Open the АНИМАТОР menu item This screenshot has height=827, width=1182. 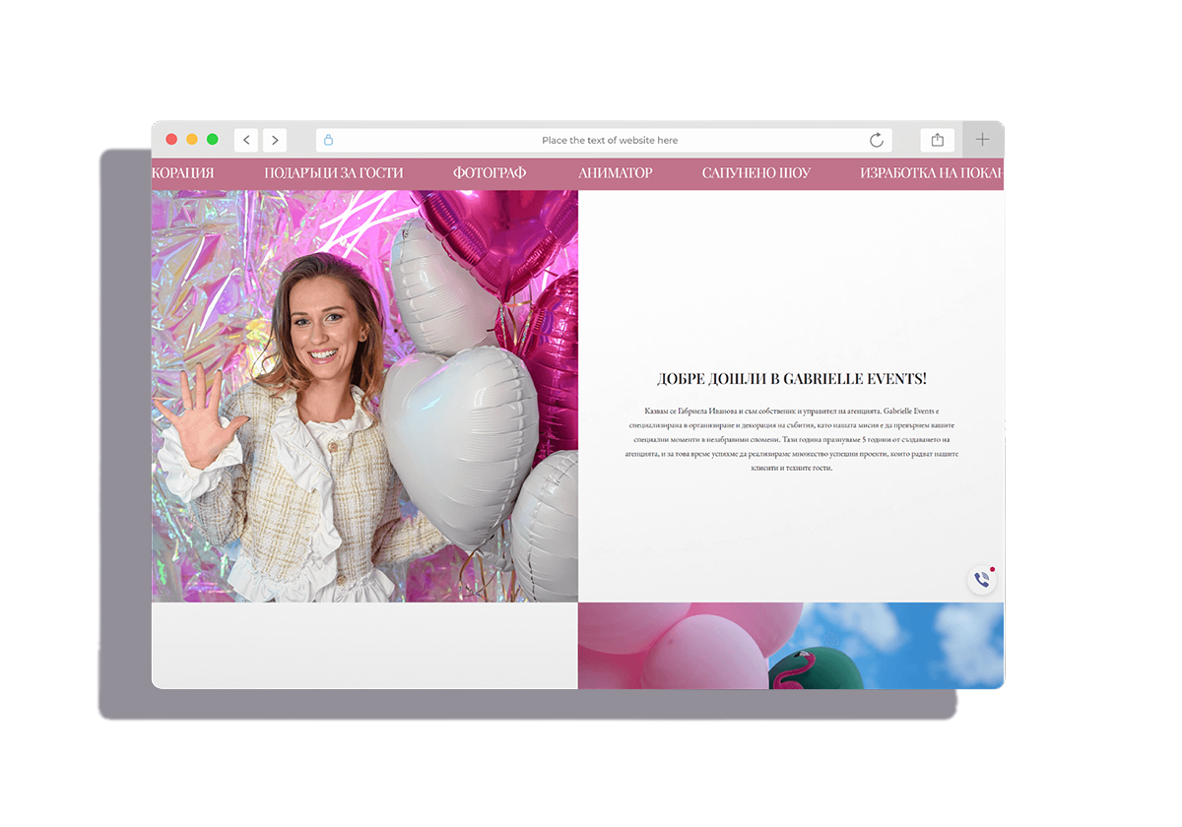click(x=616, y=173)
